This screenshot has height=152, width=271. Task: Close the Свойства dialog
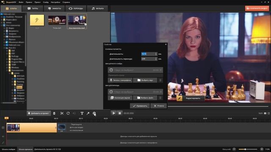[166, 44]
